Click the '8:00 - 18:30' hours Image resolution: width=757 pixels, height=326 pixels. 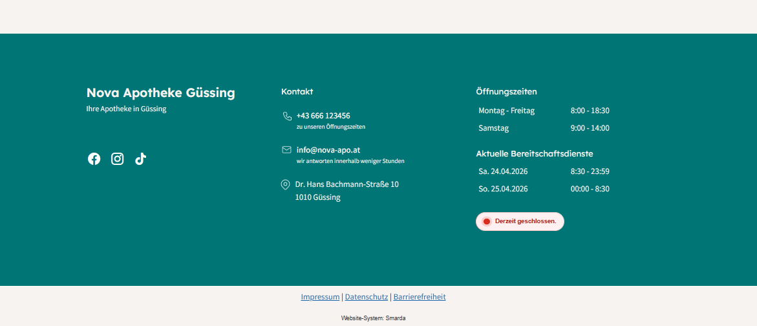click(x=590, y=111)
